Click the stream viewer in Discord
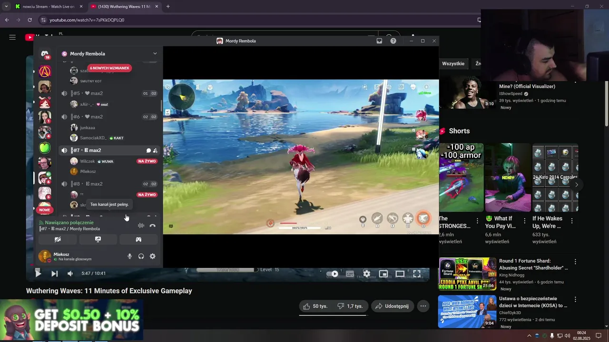The width and height of the screenshot is (609, 342). [x=301, y=157]
